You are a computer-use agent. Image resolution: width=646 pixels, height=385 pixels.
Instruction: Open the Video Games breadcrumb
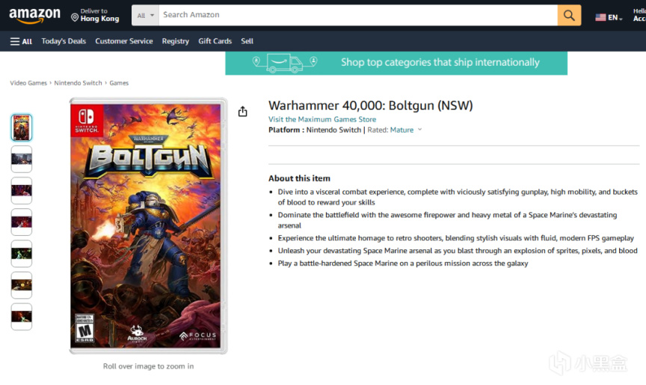[28, 83]
